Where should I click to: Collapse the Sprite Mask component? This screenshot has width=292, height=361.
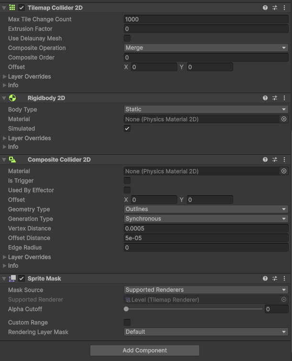tap(4, 279)
